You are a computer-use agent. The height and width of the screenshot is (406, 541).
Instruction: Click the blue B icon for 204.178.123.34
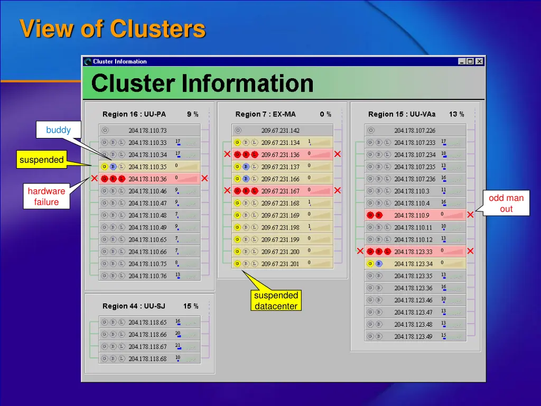pyautogui.click(x=379, y=264)
